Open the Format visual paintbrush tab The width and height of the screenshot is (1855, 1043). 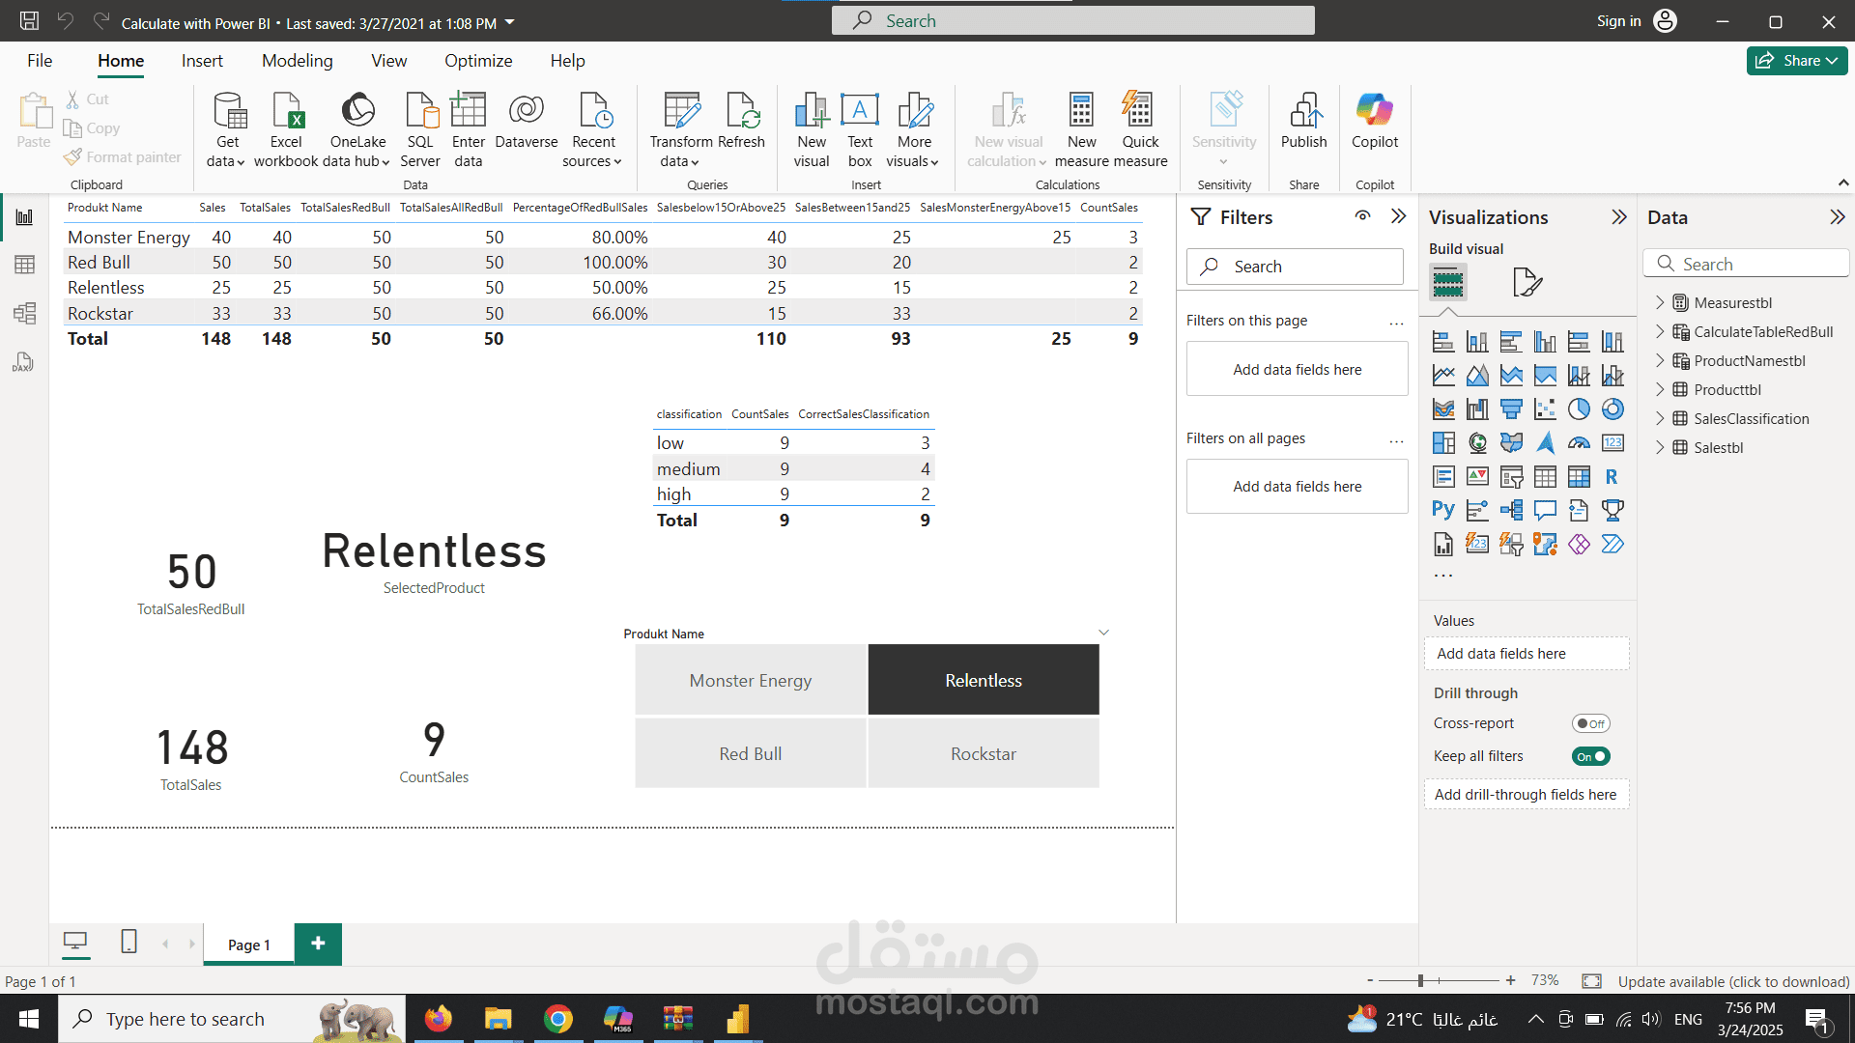click(1527, 282)
